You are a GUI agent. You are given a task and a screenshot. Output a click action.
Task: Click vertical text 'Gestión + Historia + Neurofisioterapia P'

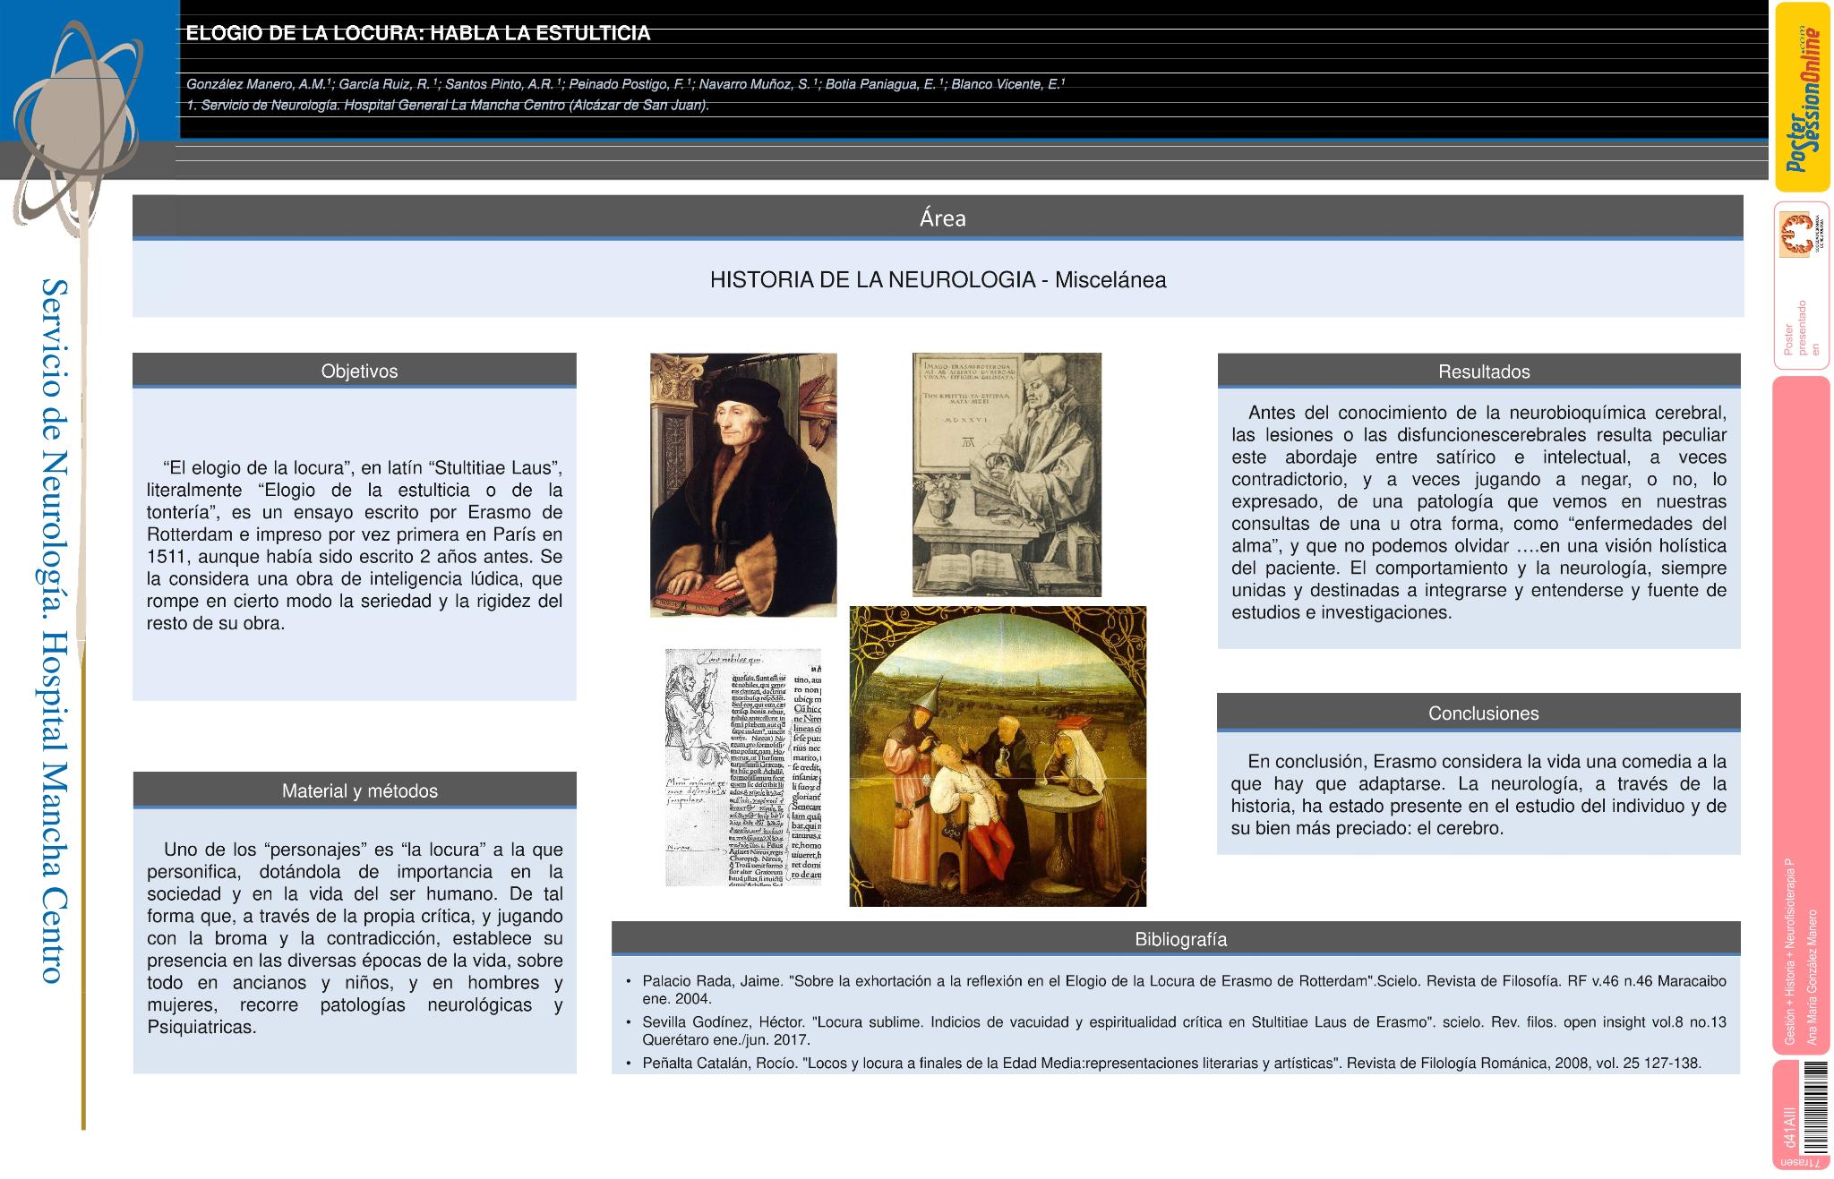(x=1789, y=952)
